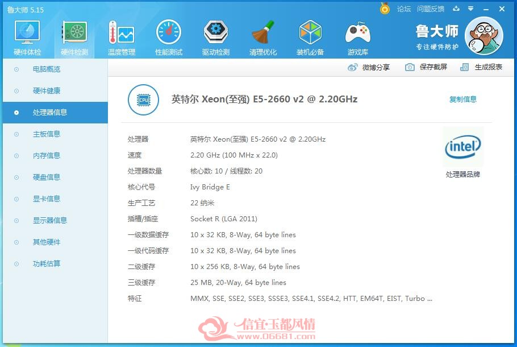517x347 pixels.
Task: Click 三级缓存 value 25 MB, 20-Way
Action: [x=238, y=283]
